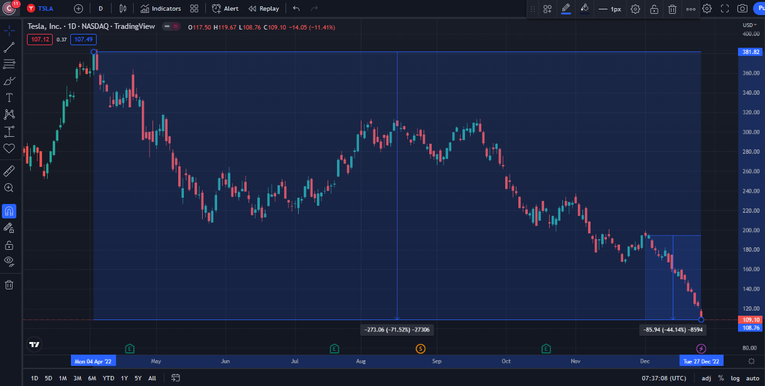Viewport: 765px width, 386px height.
Task: Switch to 5Y date range
Action: tap(138, 378)
